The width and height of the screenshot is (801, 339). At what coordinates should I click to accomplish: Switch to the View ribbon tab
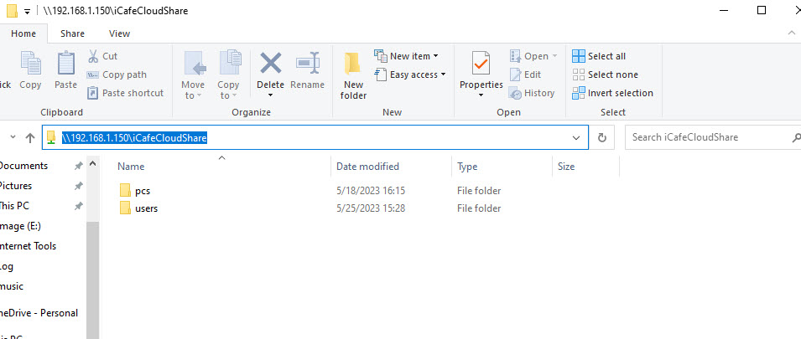[x=119, y=33]
